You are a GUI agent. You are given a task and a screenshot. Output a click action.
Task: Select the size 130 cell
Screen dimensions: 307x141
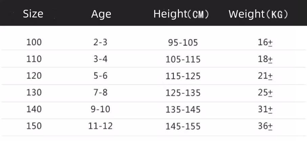34,92
